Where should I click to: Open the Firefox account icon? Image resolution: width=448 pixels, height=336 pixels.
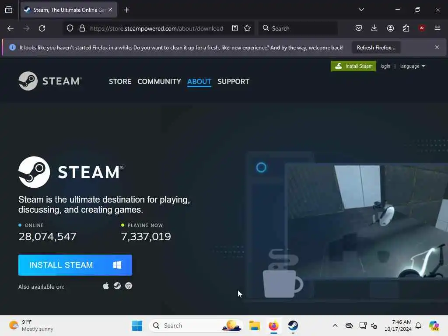pyautogui.click(x=390, y=28)
